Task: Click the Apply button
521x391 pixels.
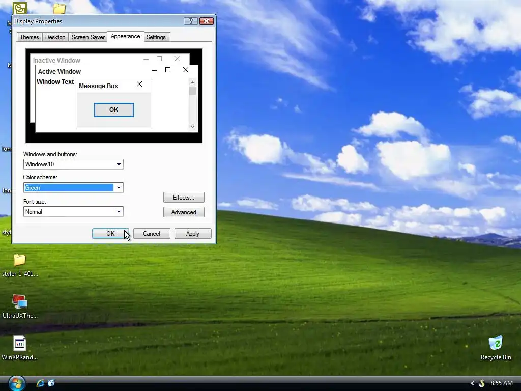Action: pos(193,234)
